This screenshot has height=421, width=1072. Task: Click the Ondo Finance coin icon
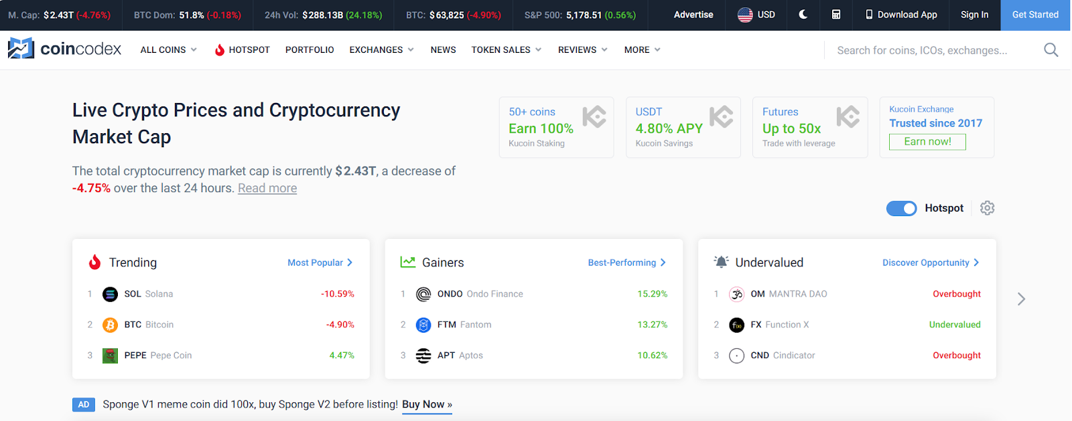tap(423, 294)
